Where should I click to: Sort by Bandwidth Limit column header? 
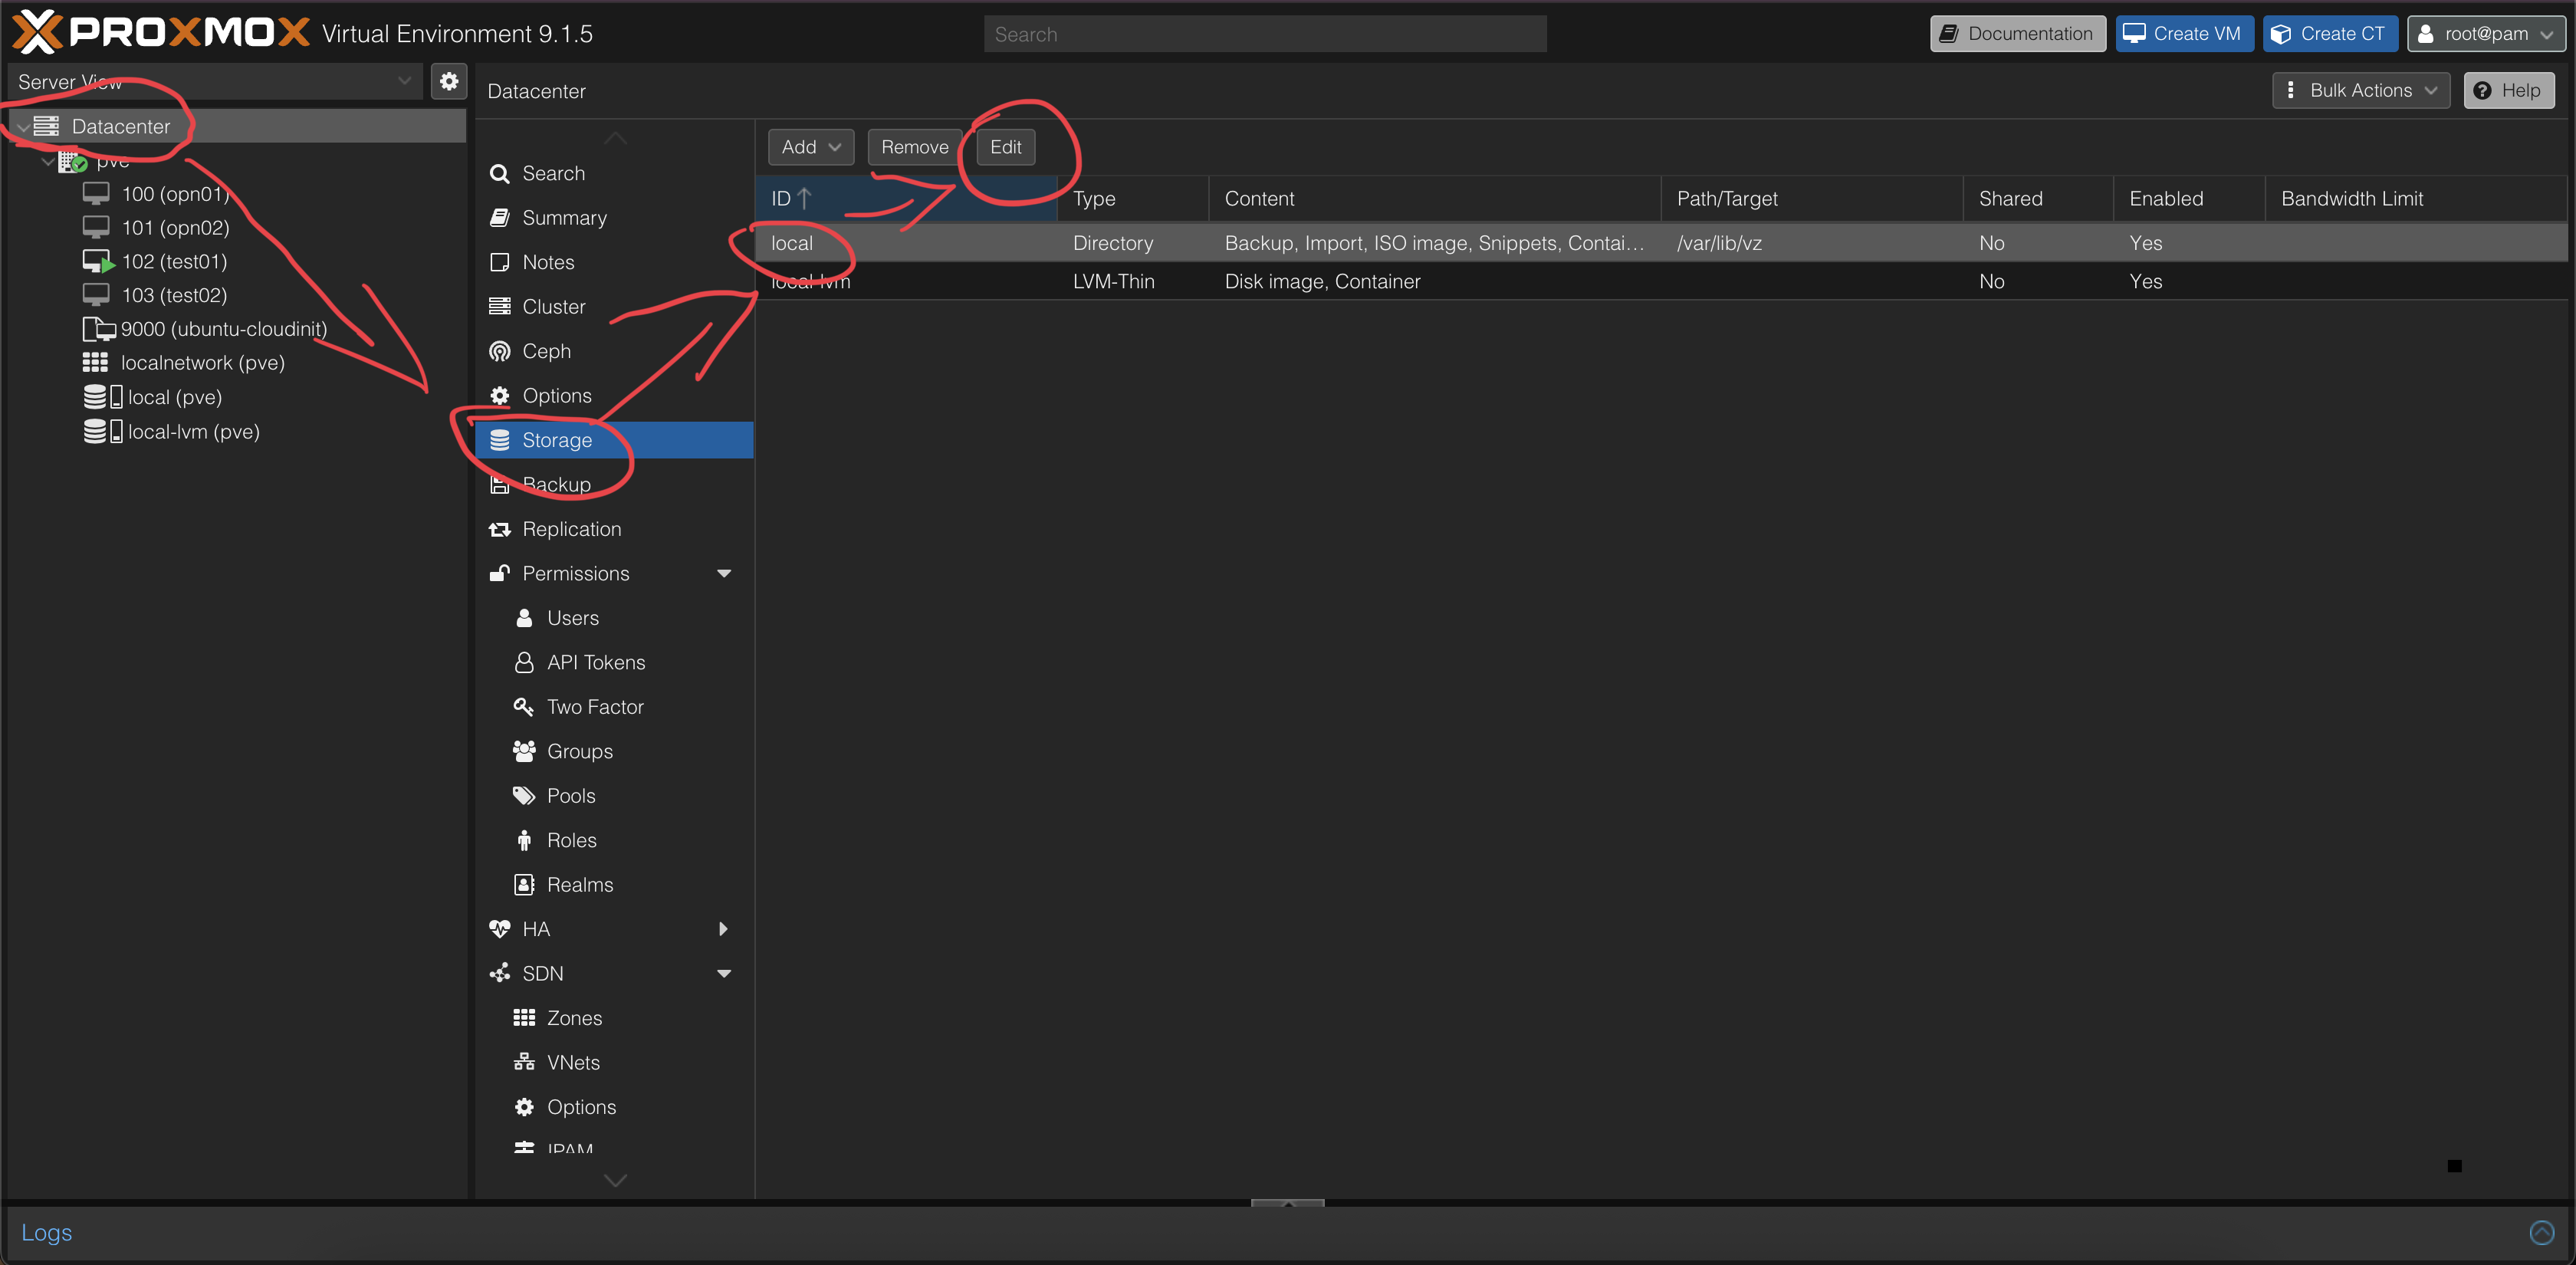point(2415,199)
